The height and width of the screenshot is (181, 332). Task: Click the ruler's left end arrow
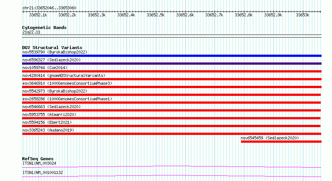(23, 12)
